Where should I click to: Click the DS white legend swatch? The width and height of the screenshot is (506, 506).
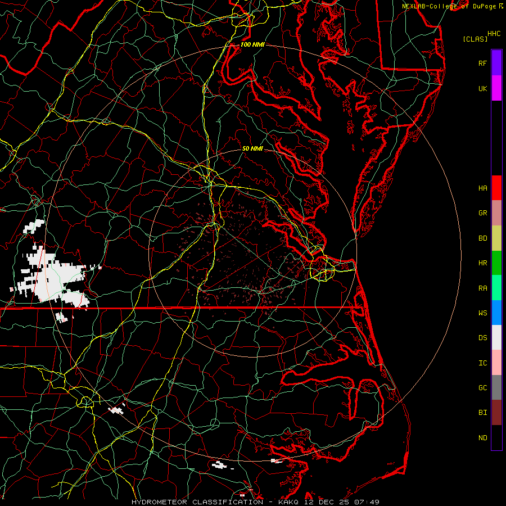point(496,337)
